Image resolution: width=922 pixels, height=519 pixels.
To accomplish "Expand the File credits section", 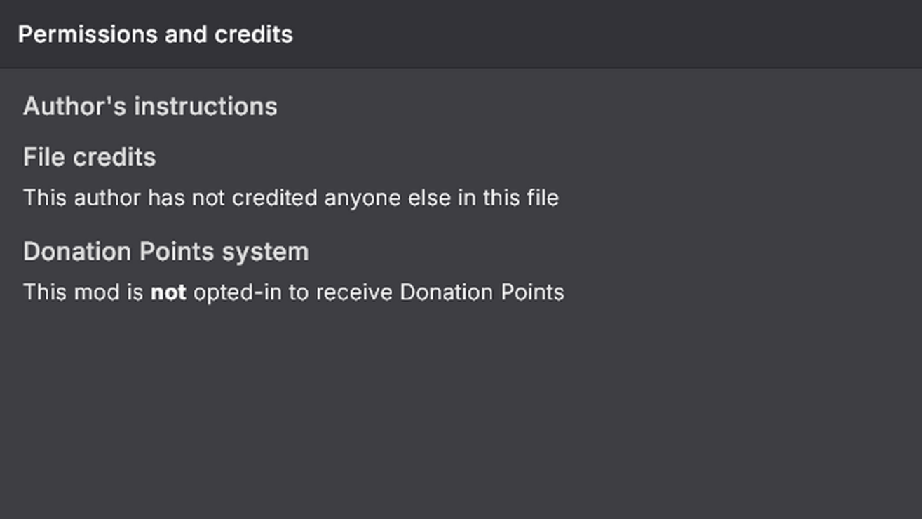I will [89, 157].
